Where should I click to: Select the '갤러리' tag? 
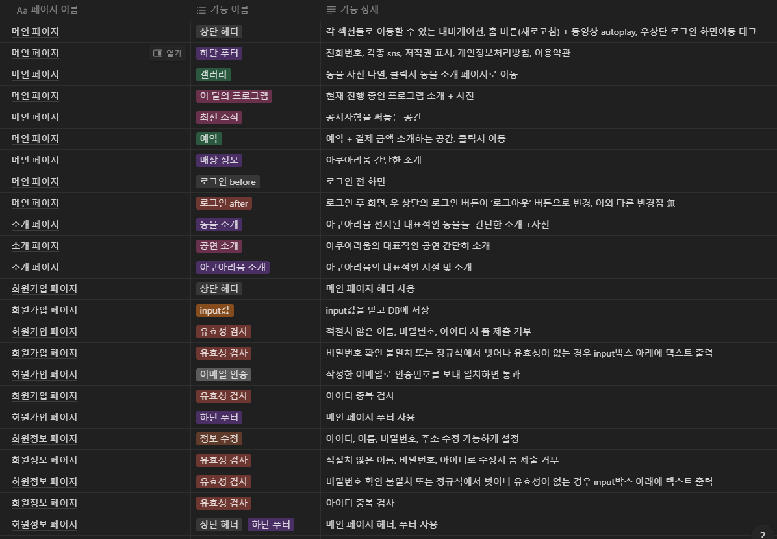[x=214, y=74]
